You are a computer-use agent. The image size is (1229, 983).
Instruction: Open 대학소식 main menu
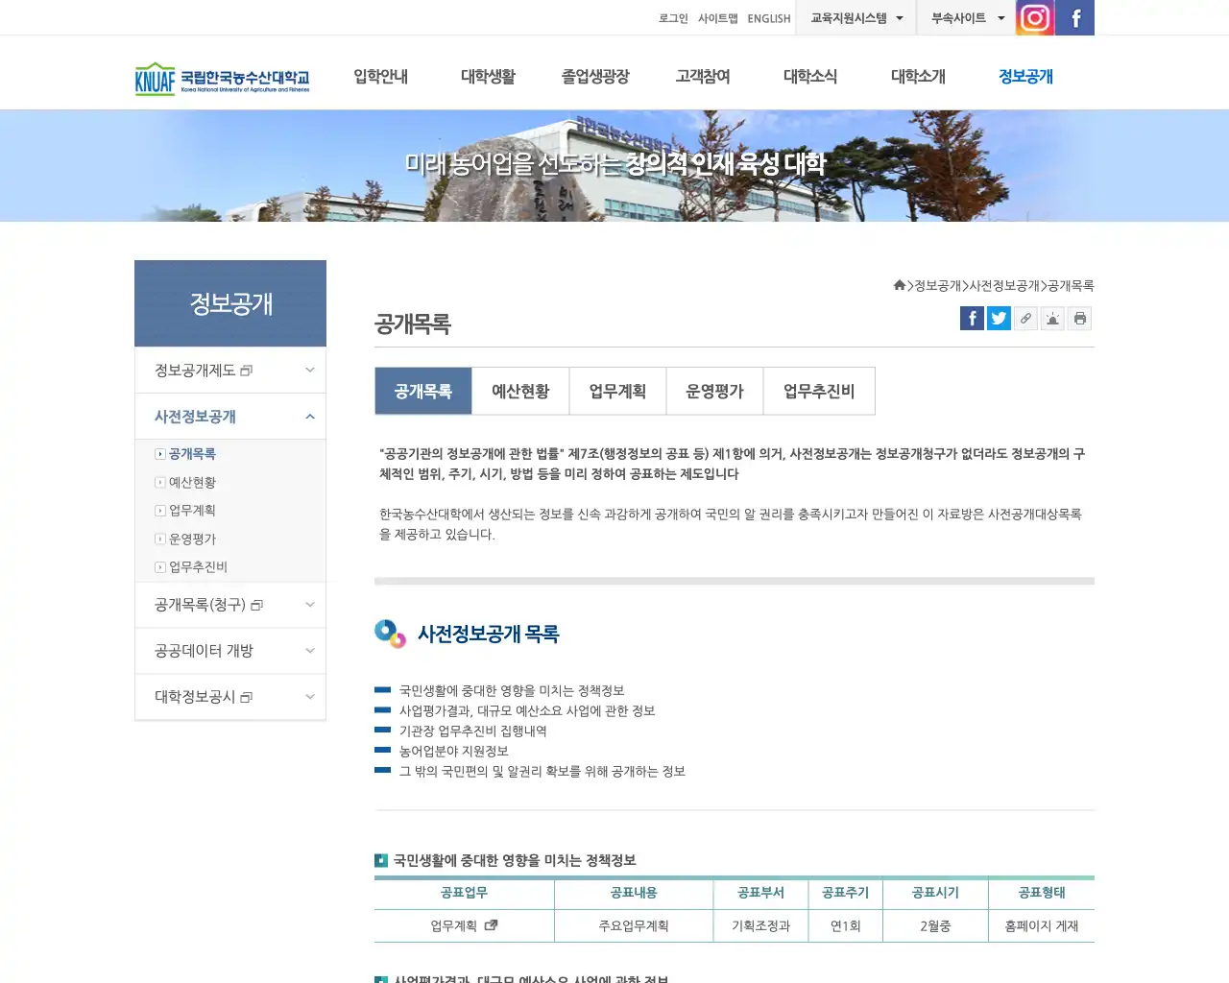[x=810, y=77]
